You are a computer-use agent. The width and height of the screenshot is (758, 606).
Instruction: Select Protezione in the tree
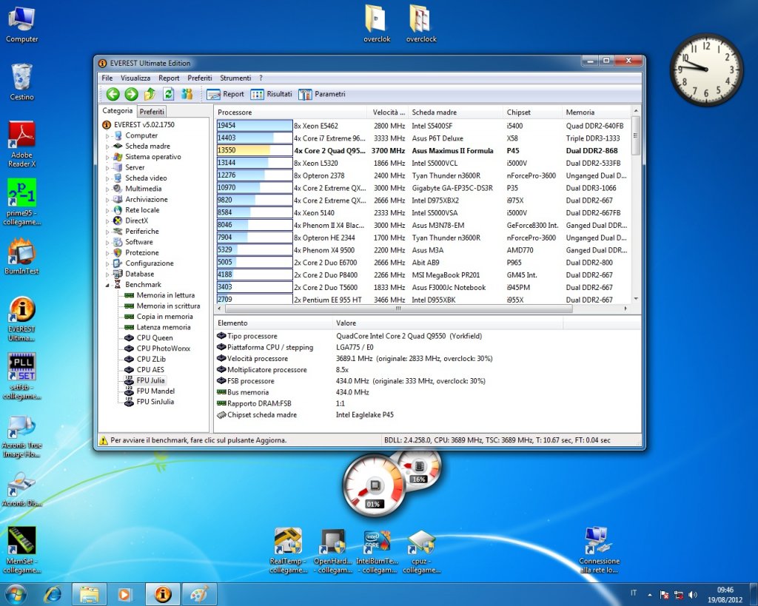142,253
